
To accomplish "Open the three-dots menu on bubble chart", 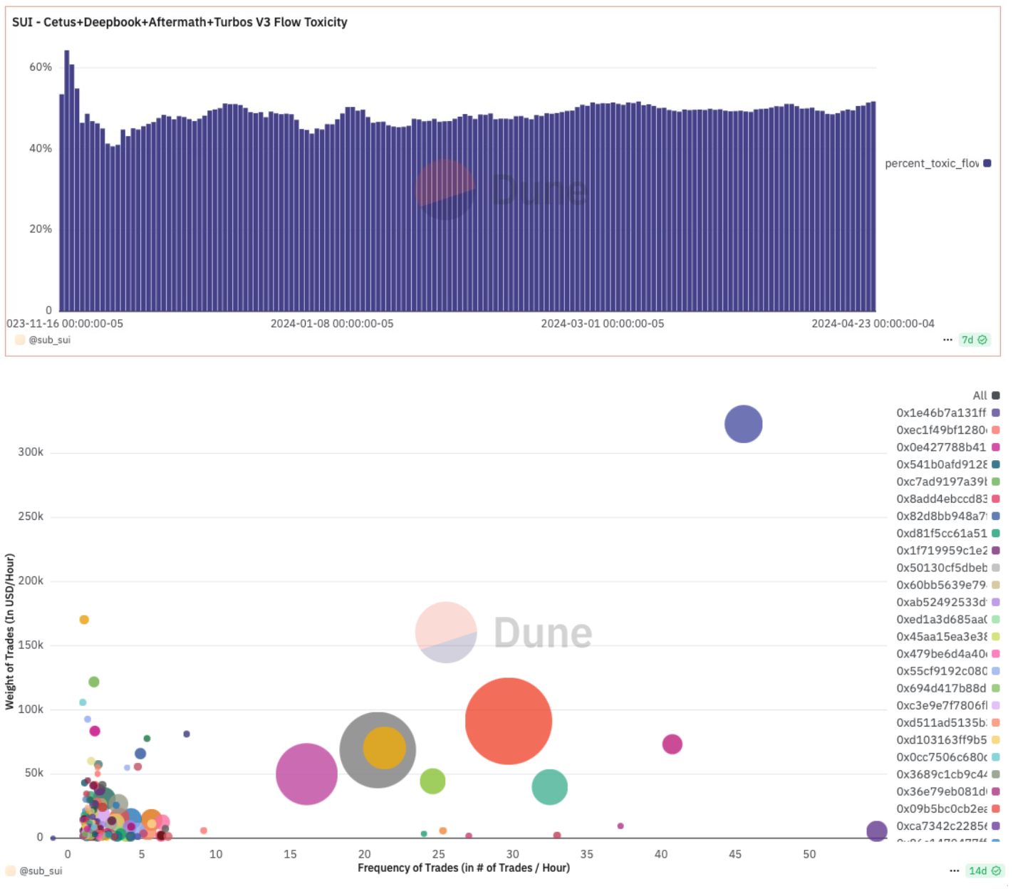I will pyautogui.click(x=954, y=870).
